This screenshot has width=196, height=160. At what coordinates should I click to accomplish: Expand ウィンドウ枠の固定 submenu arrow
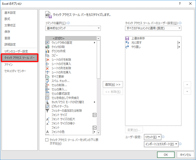tap(94, 42)
